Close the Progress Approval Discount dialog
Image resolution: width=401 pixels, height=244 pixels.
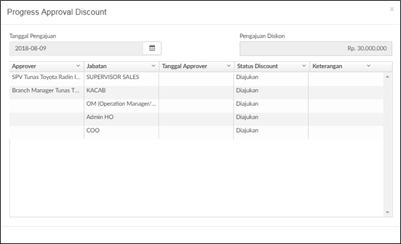392,9
